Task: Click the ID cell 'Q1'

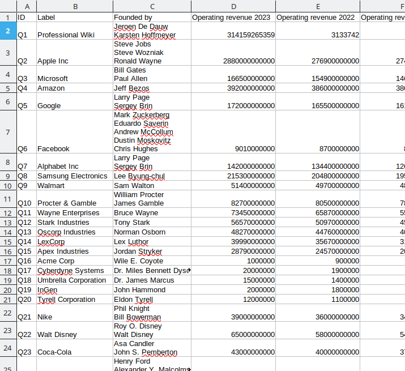Action: coord(27,31)
